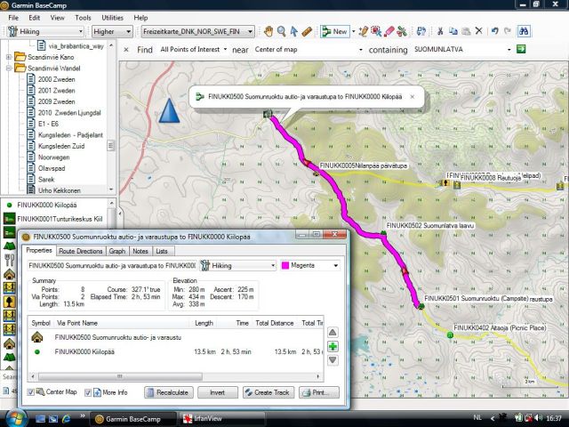This screenshot has width=569, height=427.
Task: Select the hand pan tool
Action: point(267,31)
